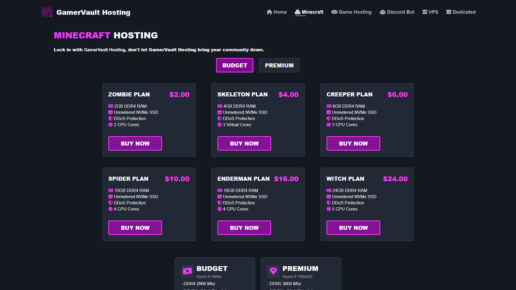Click the RAM icon on Skeleton Plan
This screenshot has width=516, height=290.
tap(220, 106)
